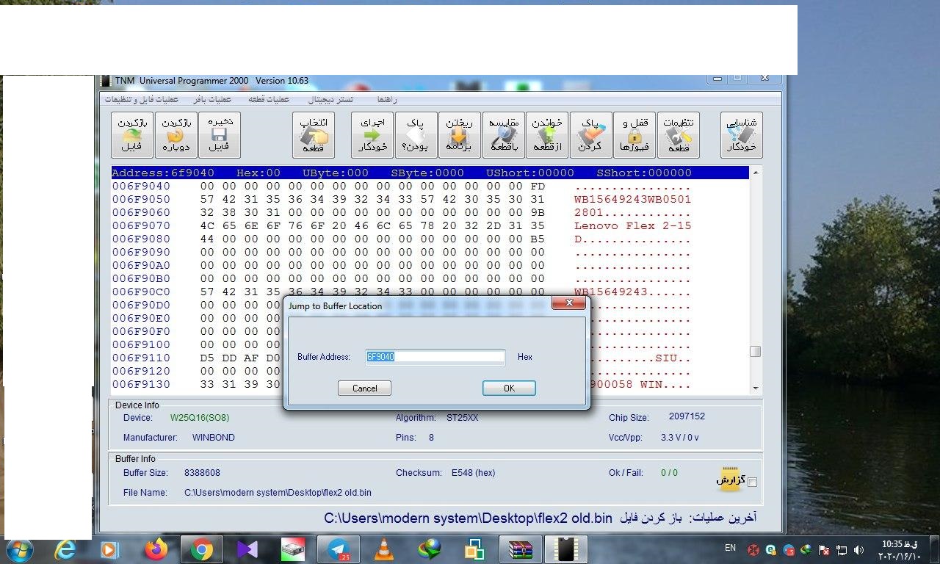The image size is (940, 564).
Task: Click the File Name path in Buffer Info
Action: [x=278, y=493]
